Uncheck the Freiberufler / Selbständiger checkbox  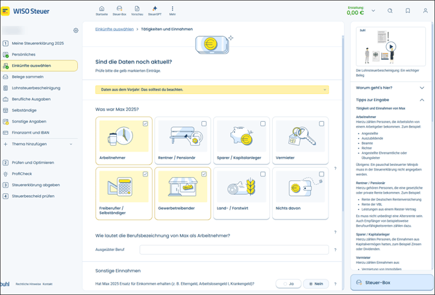tap(145, 174)
